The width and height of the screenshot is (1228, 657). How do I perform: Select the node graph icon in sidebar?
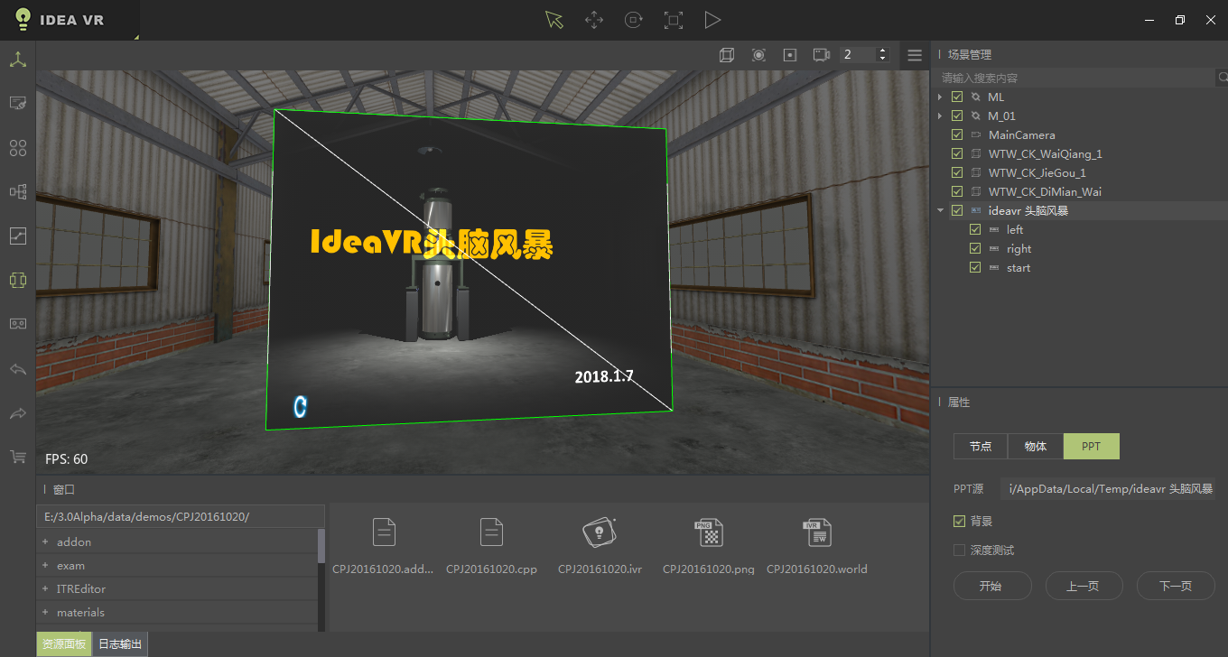(17, 190)
